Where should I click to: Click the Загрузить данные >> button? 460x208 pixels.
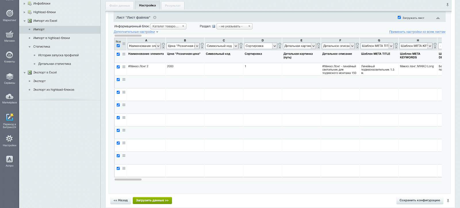point(152,200)
